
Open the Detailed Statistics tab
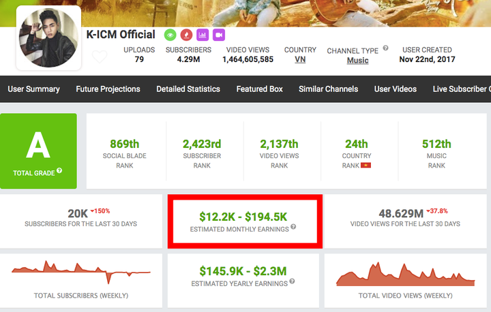click(188, 89)
